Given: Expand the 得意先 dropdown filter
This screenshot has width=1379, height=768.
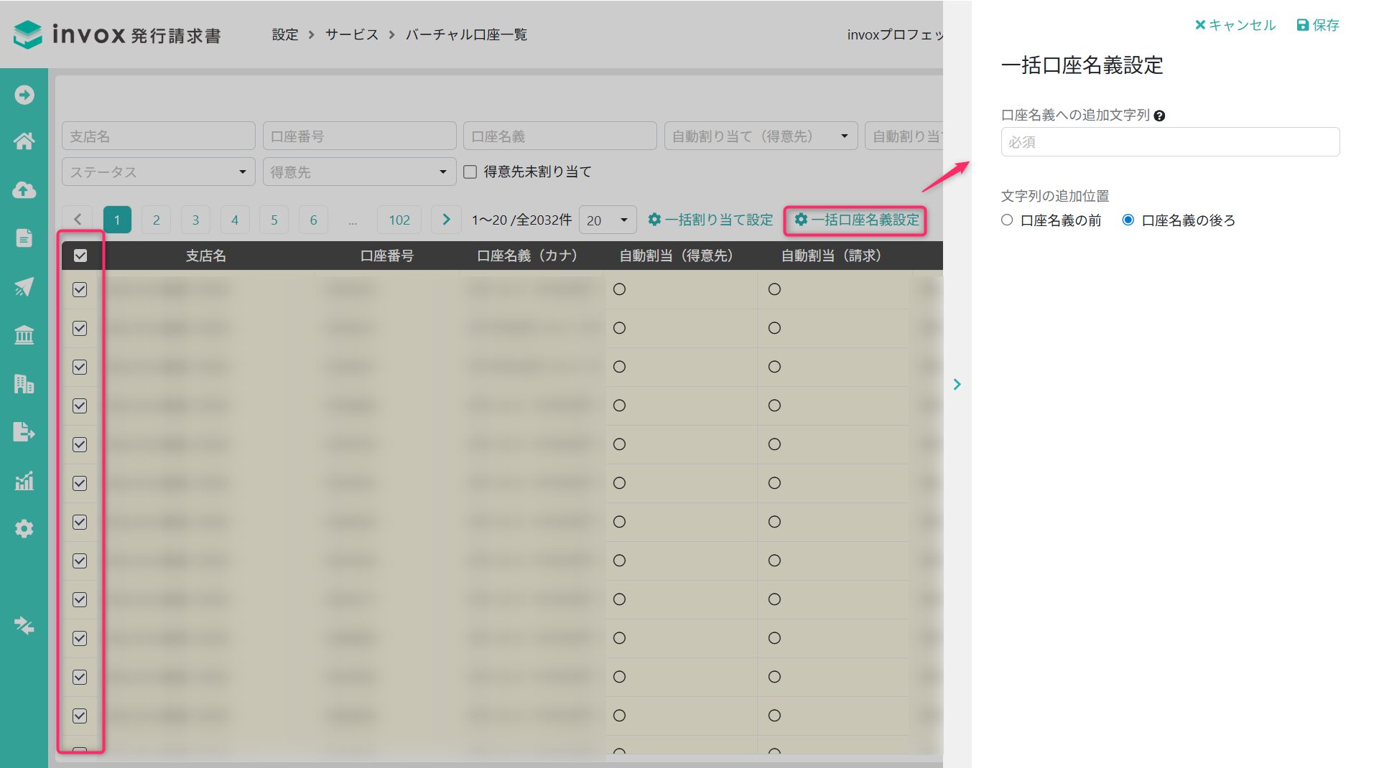Looking at the screenshot, I should coord(359,172).
